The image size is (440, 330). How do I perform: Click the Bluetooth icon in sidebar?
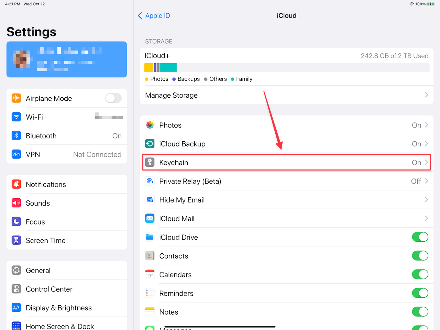tap(16, 135)
